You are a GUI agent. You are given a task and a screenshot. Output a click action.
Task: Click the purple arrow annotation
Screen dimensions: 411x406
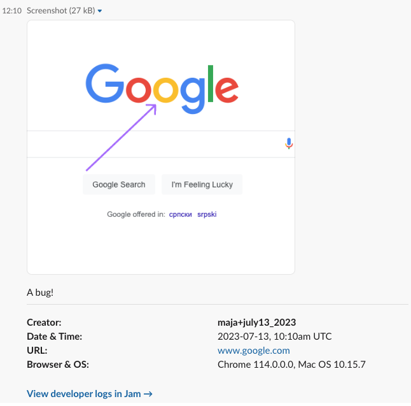pyautogui.click(x=121, y=138)
